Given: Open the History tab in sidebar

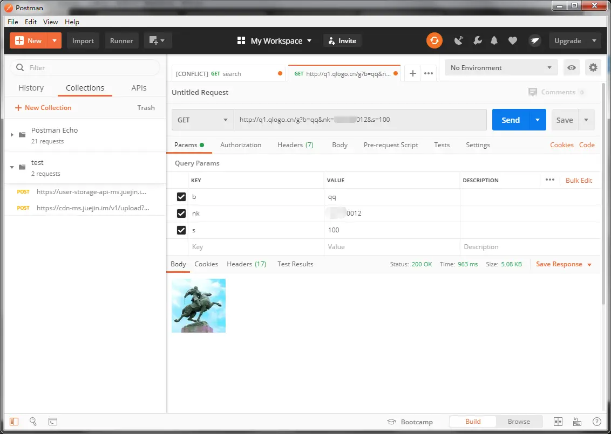Looking at the screenshot, I should click(31, 88).
